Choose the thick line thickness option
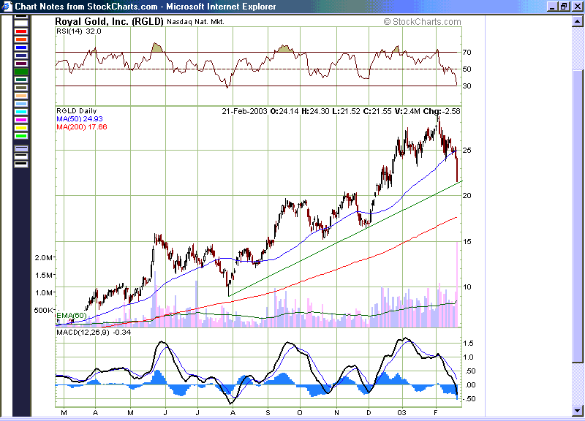The width and height of the screenshot is (585, 421). click(x=21, y=164)
